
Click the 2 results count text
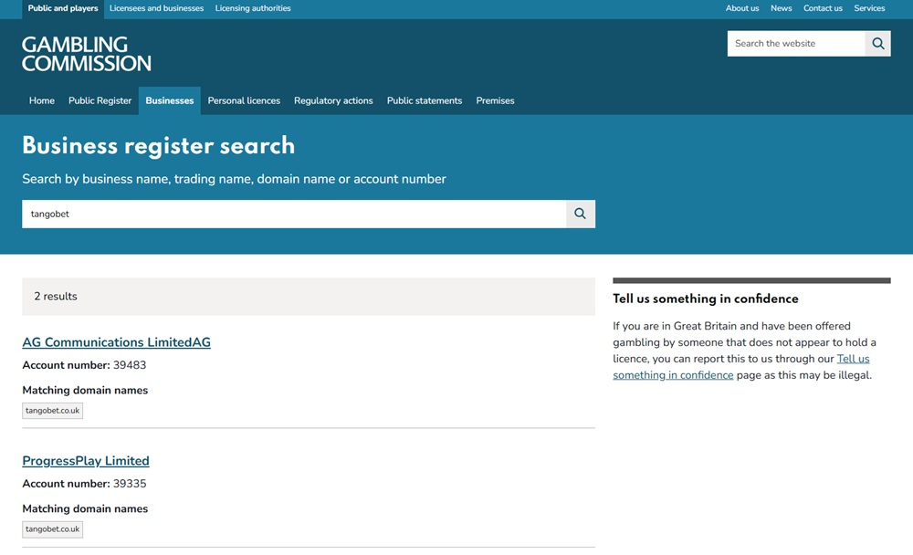56,297
